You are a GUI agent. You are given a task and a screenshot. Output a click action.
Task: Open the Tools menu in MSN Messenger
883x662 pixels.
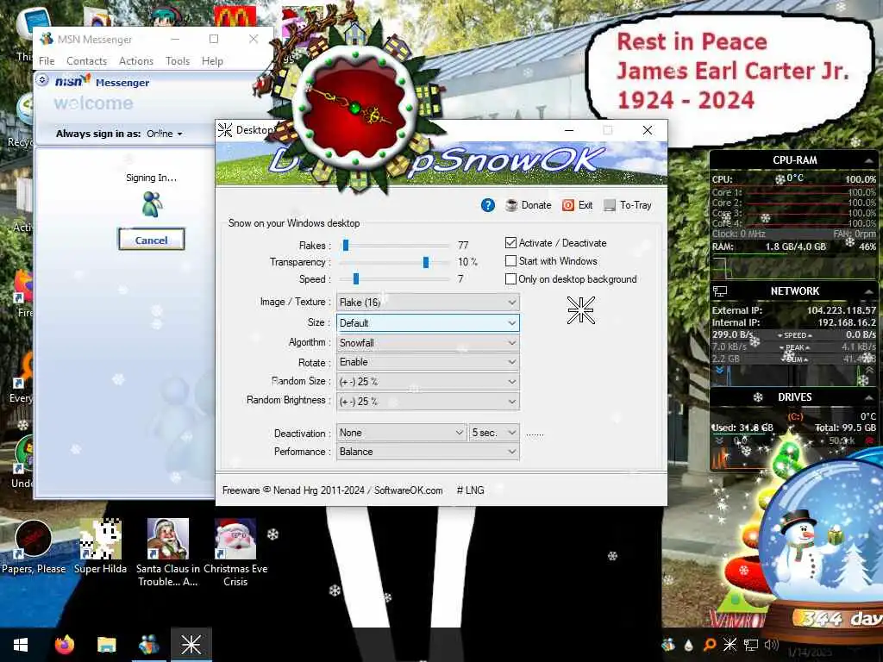[x=178, y=61]
